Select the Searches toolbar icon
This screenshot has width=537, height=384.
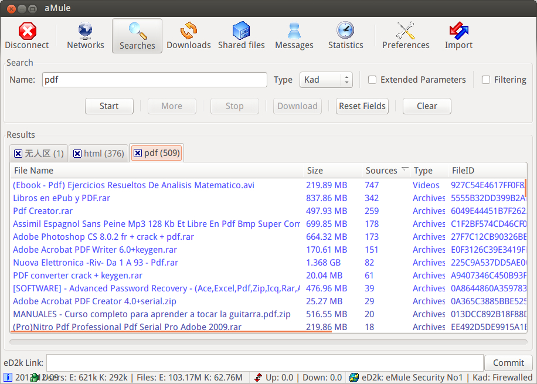click(x=137, y=36)
